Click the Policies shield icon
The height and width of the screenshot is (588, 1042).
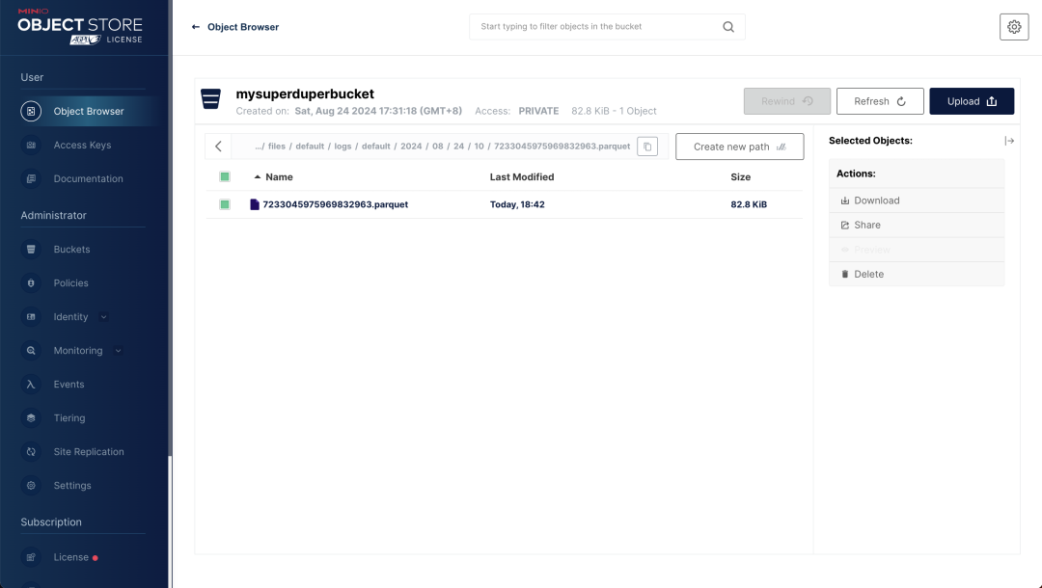pos(31,282)
